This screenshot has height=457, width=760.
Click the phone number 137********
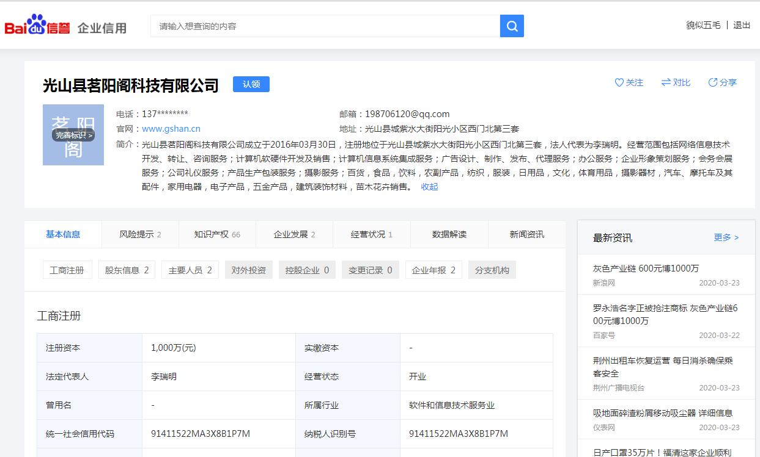pyautogui.click(x=165, y=114)
